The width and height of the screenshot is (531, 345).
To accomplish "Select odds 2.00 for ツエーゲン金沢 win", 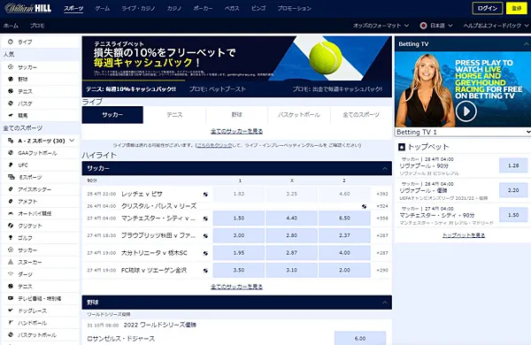I will [344, 270].
